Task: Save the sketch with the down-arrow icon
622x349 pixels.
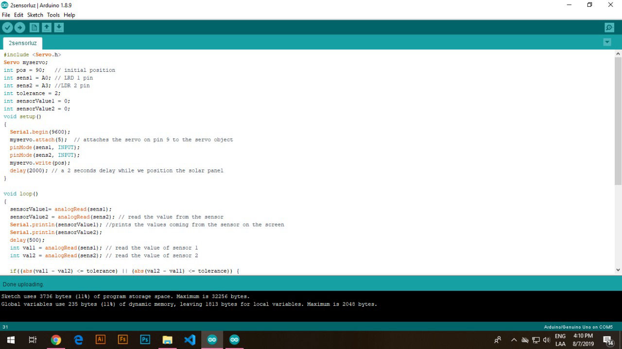Action: [x=59, y=28]
